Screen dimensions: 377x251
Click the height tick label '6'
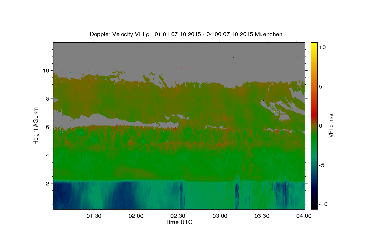coord(47,127)
